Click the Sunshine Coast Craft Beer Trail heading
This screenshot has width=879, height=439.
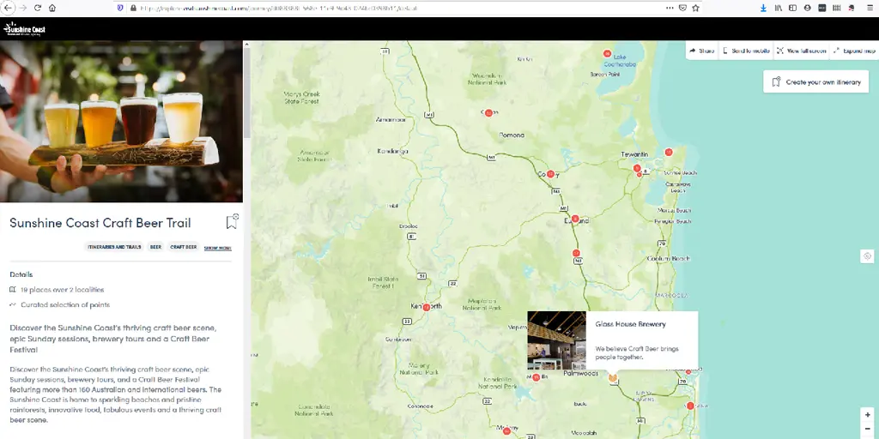click(100, 223)
